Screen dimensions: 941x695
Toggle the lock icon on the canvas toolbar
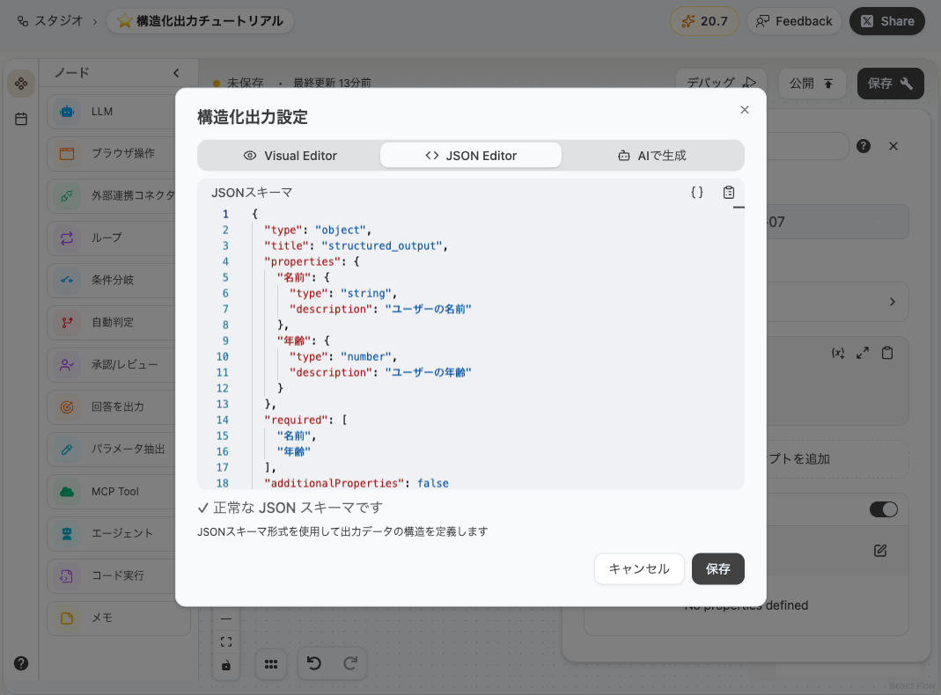point(226,667)
